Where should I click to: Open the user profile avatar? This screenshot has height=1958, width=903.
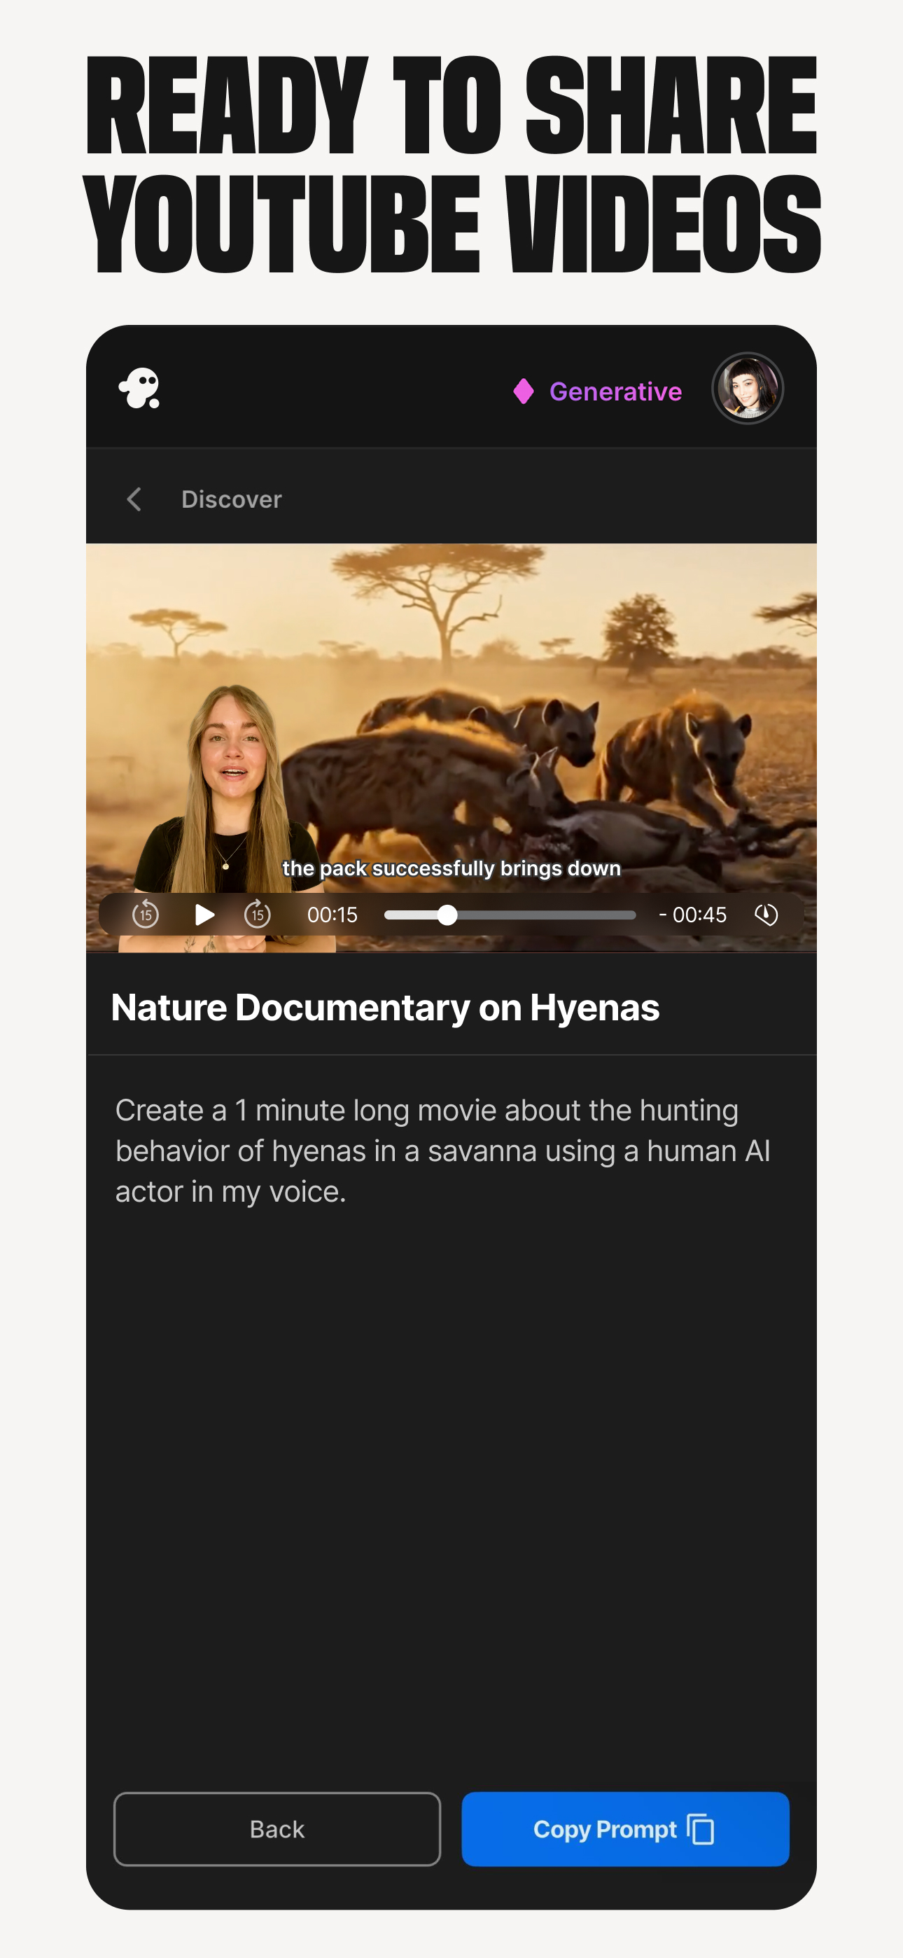point(747,389)
